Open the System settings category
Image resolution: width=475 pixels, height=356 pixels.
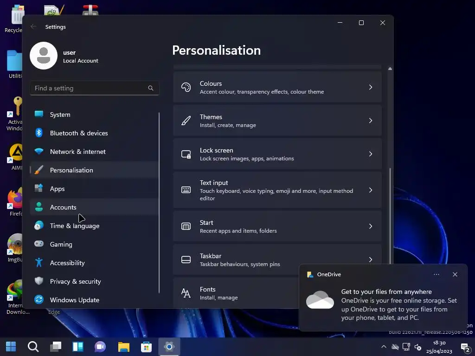94,114
